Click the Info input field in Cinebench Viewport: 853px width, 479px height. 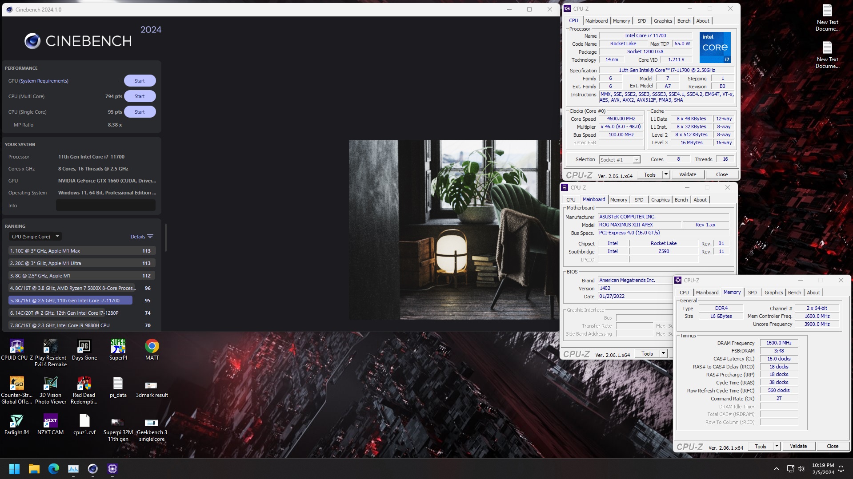[x=106, y=206]
